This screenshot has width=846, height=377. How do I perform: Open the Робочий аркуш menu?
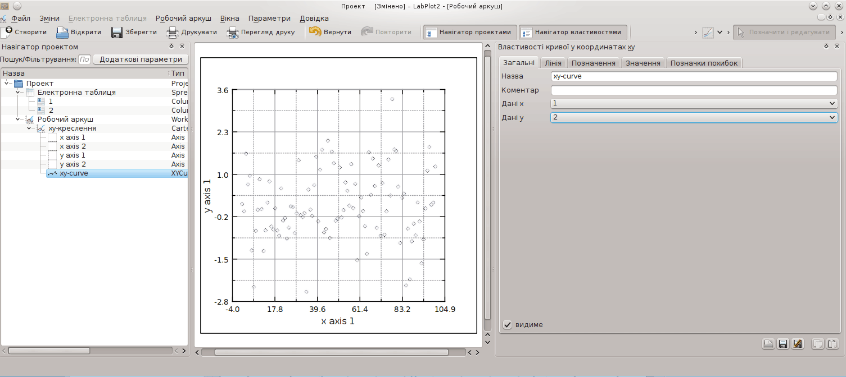(184, 18)
